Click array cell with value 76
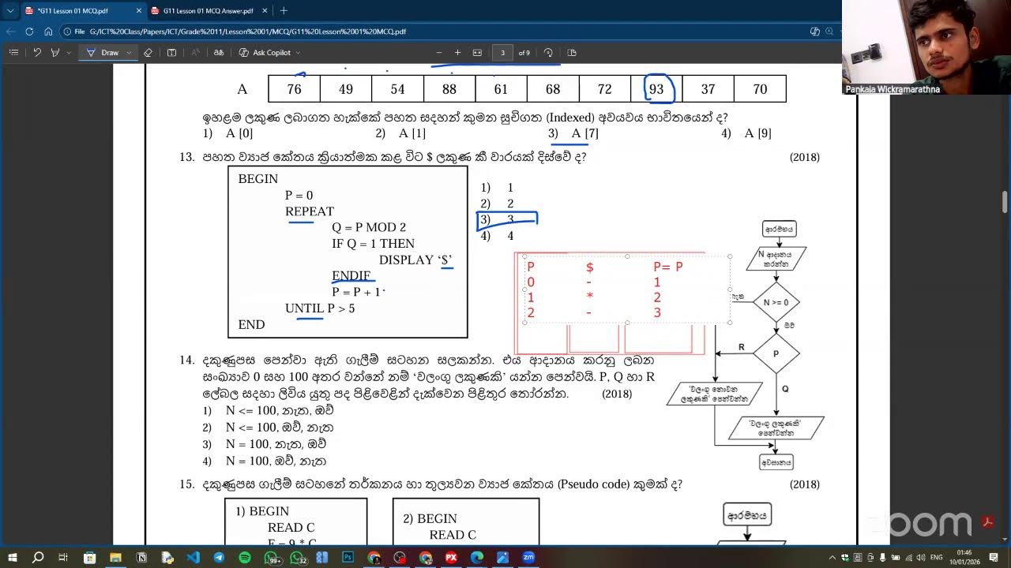Screen dimensions: 1011x568 point(294,89)
